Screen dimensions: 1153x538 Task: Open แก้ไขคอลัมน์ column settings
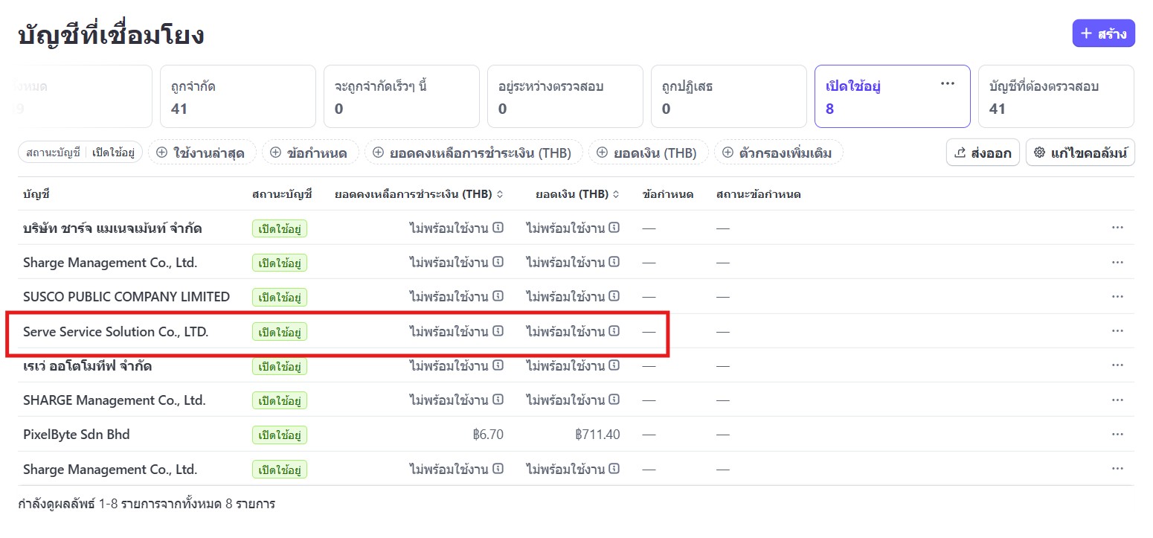1079,153
